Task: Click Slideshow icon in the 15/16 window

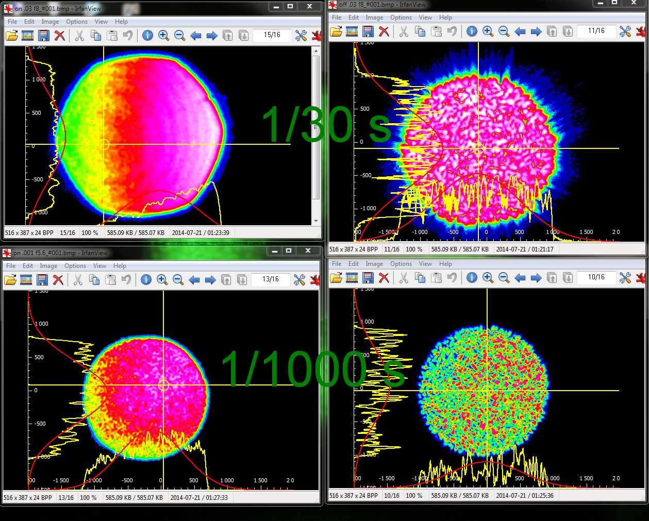Action: tap(28, 36)
